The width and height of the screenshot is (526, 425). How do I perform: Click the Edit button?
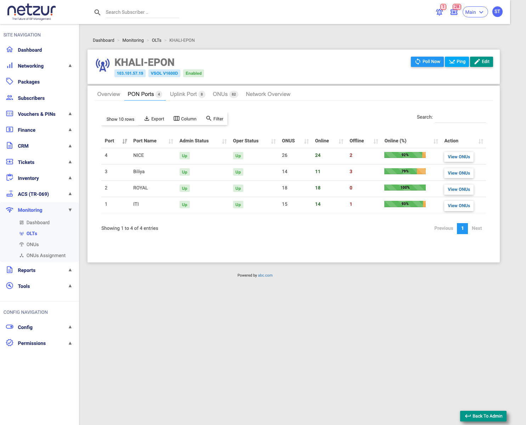(x=481, y=62)
